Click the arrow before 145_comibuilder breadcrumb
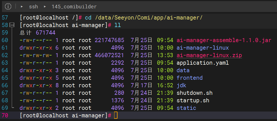277x121 pixels. coord(45,6)
